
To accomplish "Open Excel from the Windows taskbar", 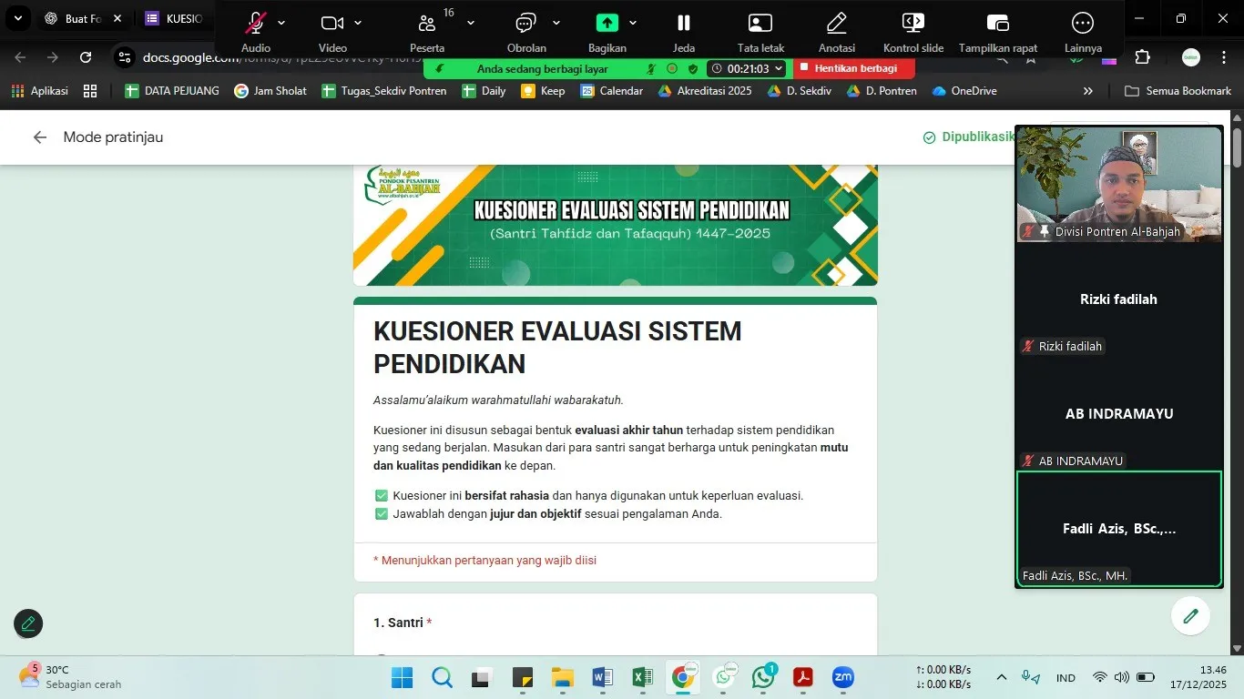I will (x=642, y=677).
